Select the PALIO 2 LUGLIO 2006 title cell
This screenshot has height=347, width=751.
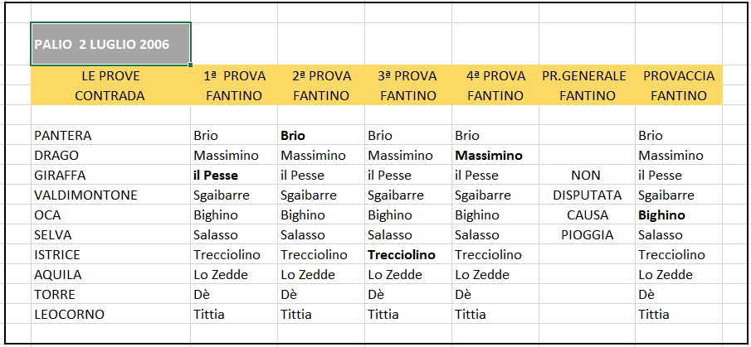(x=110, y=44)
